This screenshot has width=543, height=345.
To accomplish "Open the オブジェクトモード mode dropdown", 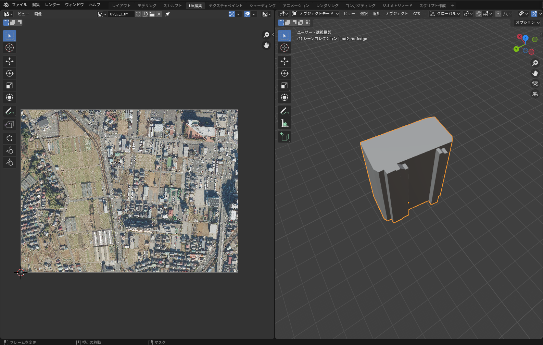I will (x=315, y=14).
